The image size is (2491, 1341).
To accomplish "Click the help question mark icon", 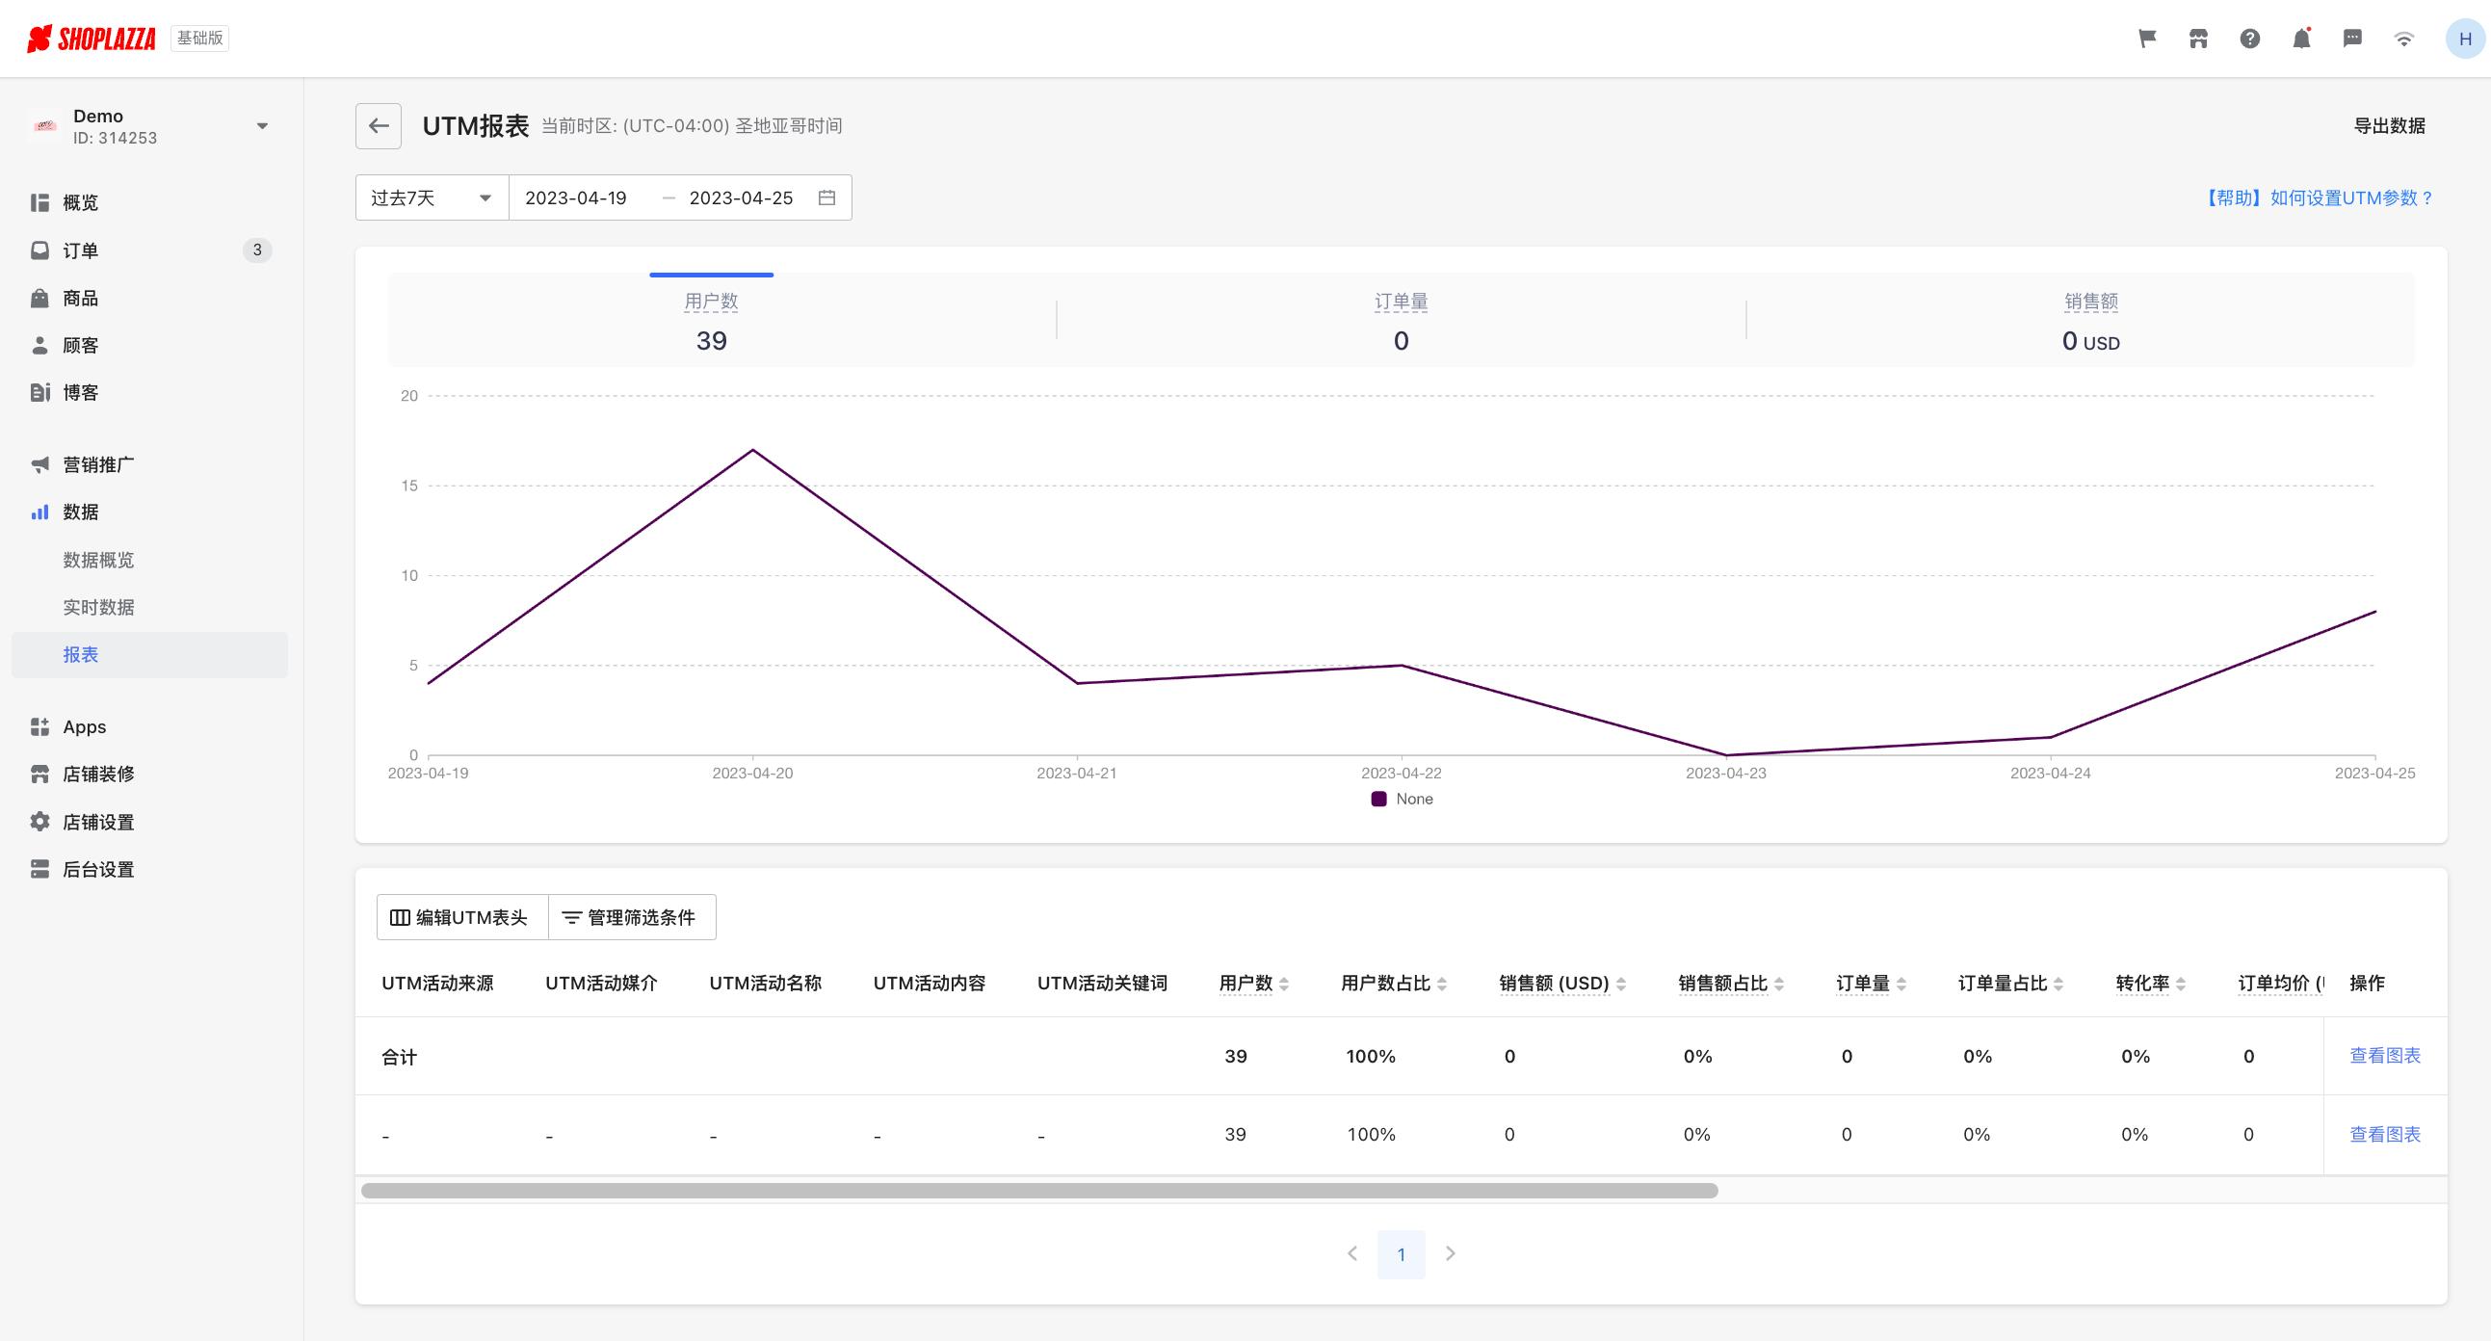I will tap(2249, 39).
